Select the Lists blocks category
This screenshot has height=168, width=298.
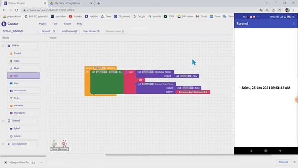[24, 83]
